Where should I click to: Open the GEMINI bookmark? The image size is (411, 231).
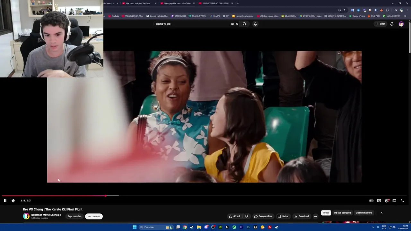coord(215,16)
